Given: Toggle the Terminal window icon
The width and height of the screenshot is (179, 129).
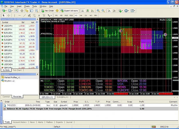Looking at the screenshot, I should (32, 11).
